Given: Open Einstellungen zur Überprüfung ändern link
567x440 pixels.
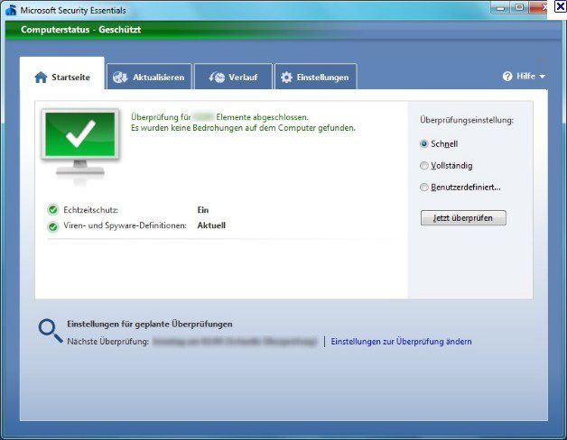Looking at the screenshot, I should pos(401,342).
